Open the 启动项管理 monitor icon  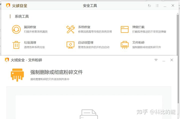click(x=70, y=45)
